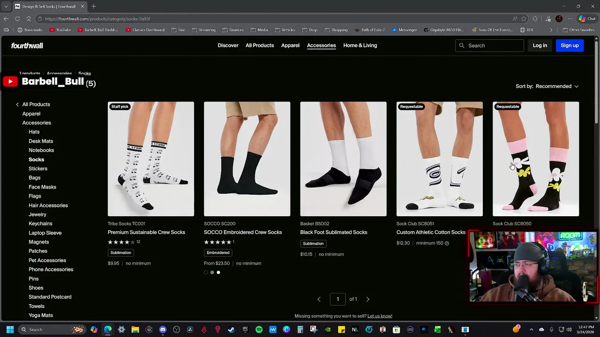Click the search magnifier icon

point(462,45)
